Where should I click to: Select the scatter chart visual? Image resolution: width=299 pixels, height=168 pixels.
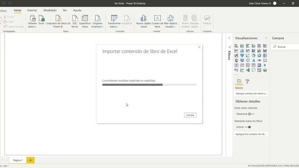pos(248,56)
